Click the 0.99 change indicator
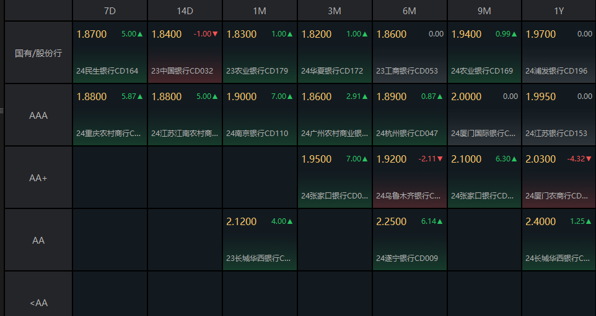596x316 pixels. tap(506, 34)
